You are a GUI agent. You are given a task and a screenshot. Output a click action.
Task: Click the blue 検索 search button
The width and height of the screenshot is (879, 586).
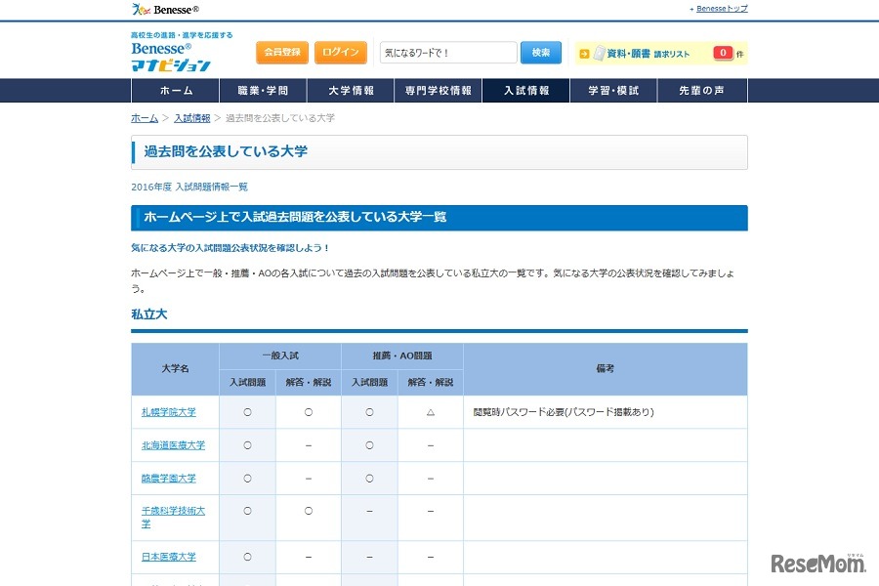click(x=540, y=52)
